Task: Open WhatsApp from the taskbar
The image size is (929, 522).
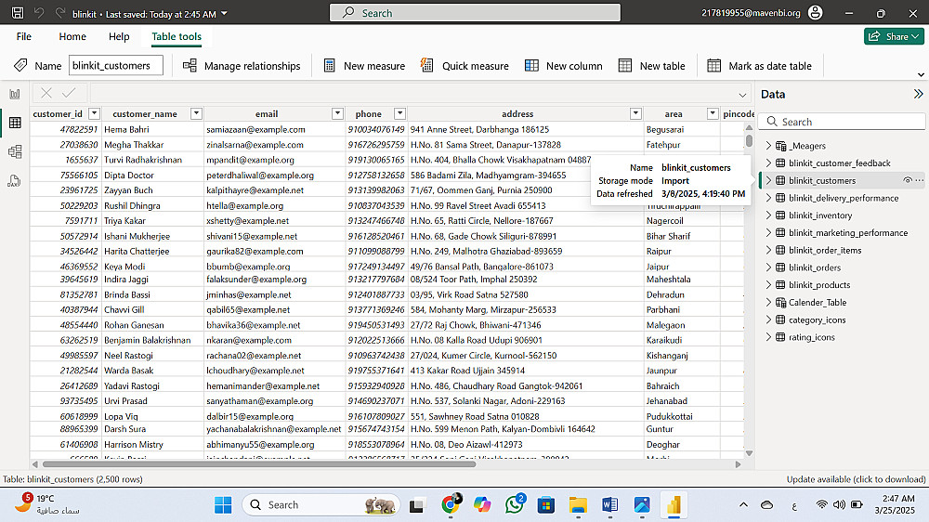Action: [515, 504]
